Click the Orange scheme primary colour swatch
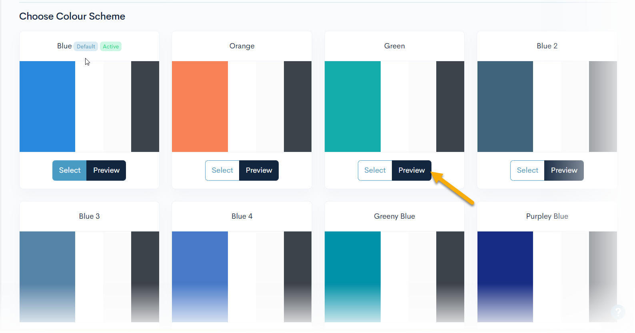The width and height of the screenshot is (635, 333). 200,106
